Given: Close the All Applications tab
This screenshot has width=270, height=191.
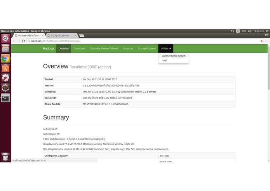Looking at the screenshot, I should point(75,36).
